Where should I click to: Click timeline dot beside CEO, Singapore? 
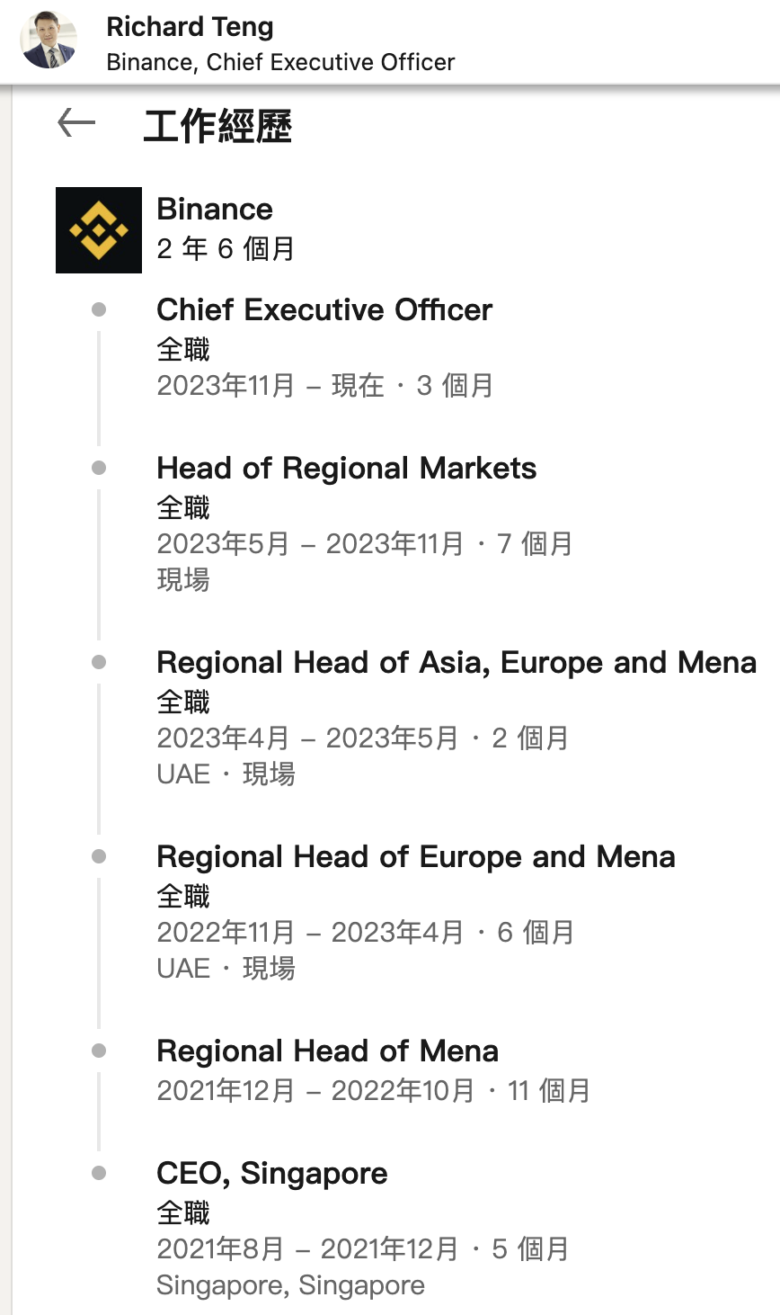tap(99, 1173)
